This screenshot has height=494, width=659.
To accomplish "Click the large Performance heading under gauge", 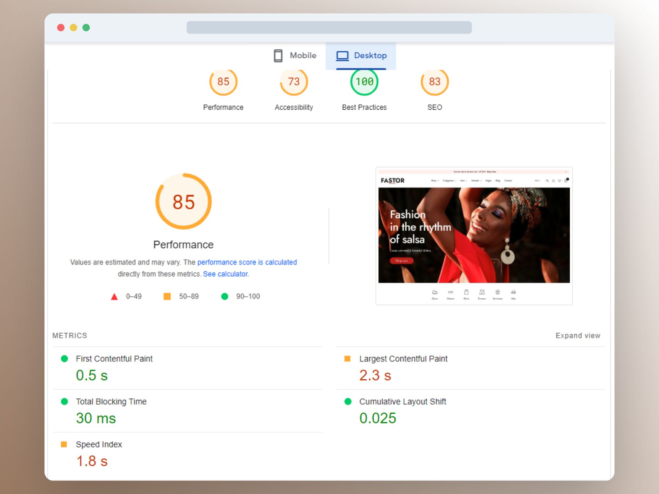I will [x=184, y=245].
